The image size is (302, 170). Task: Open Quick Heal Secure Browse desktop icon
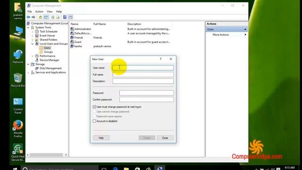[x=18, y=153]
